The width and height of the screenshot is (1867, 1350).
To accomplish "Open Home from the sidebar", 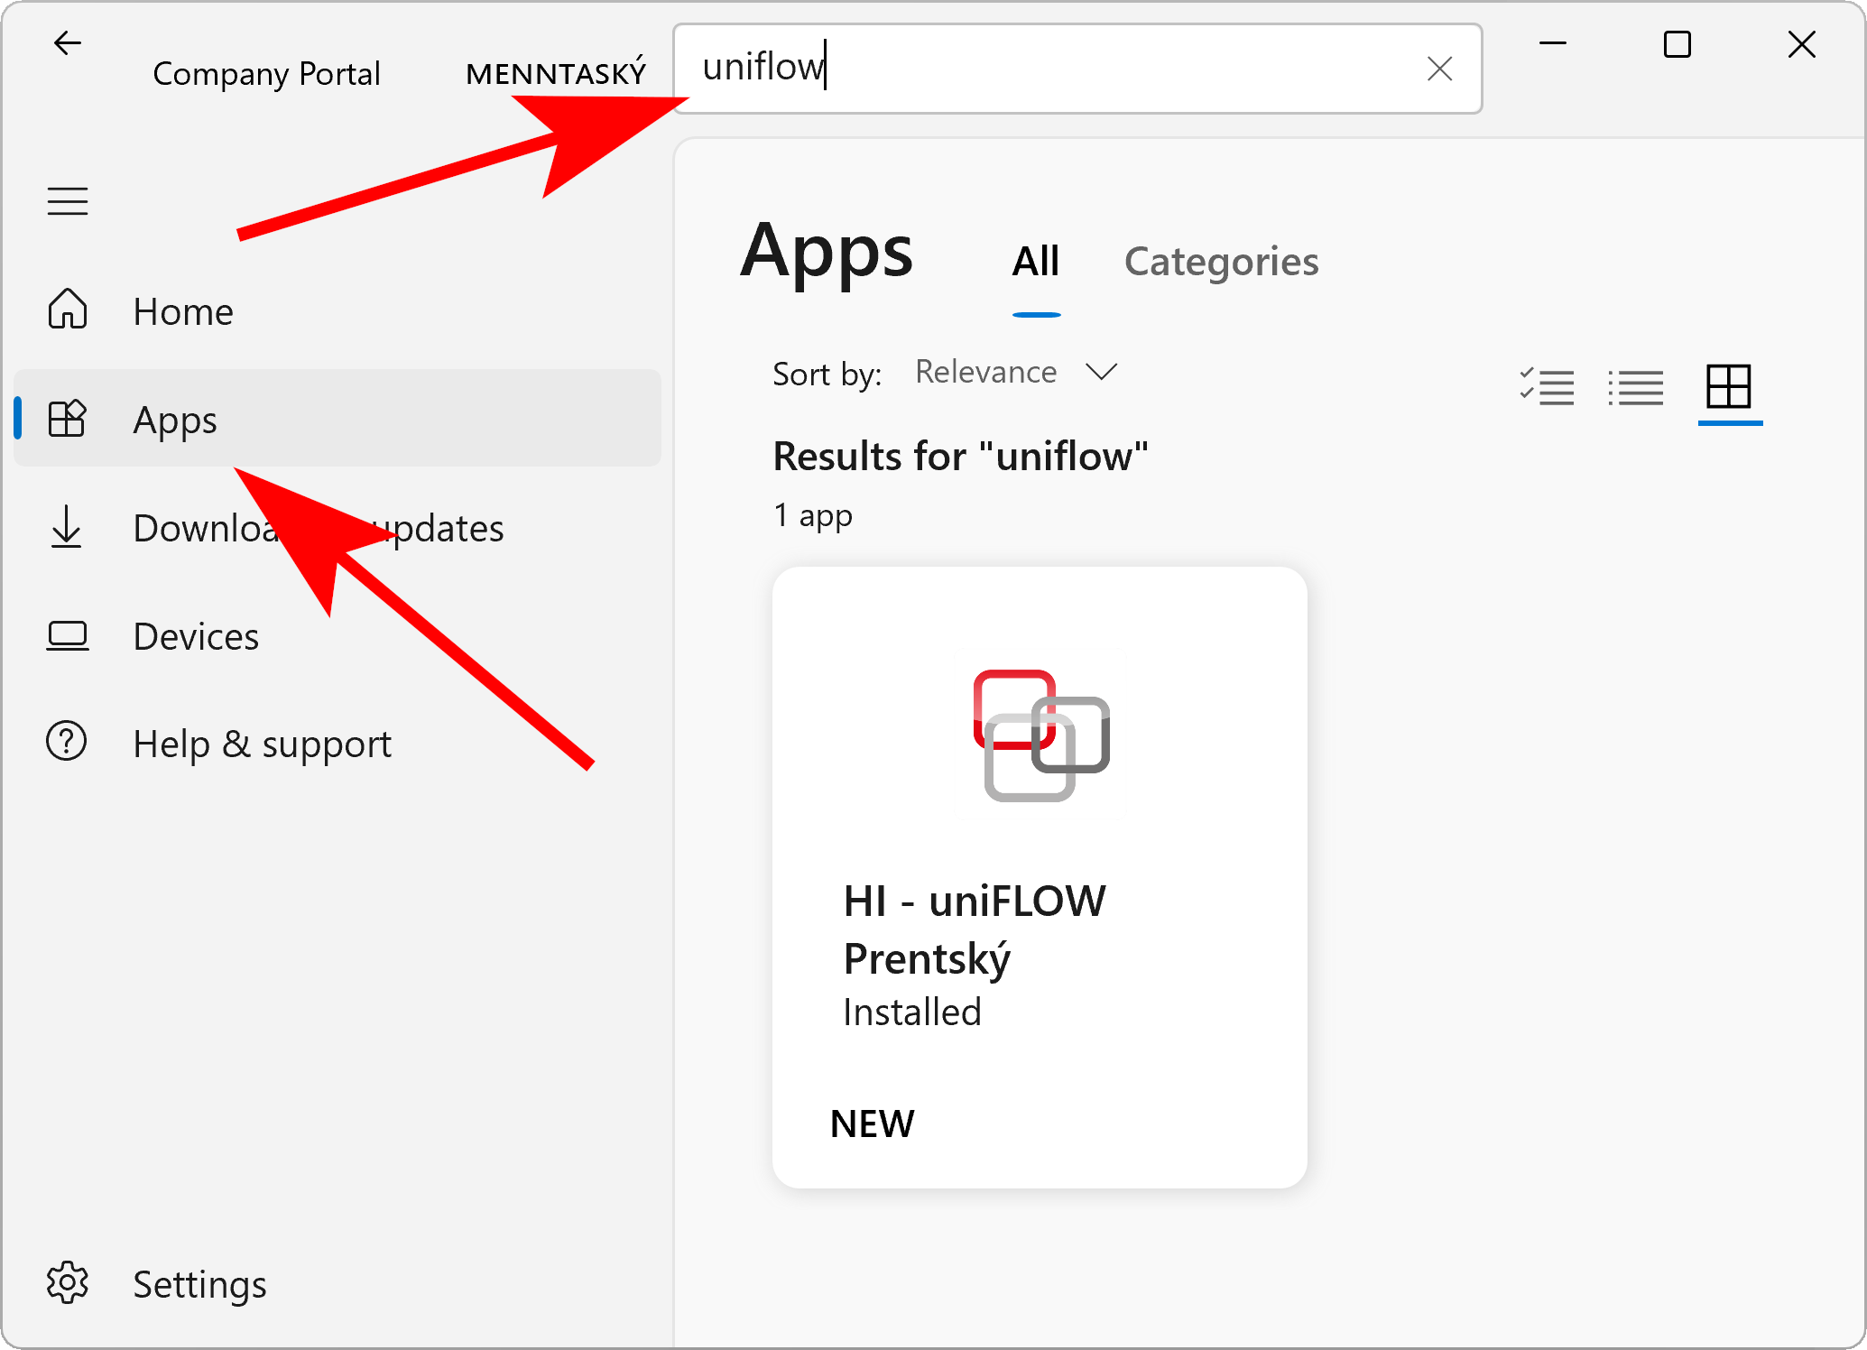I will tap(337, 311).
